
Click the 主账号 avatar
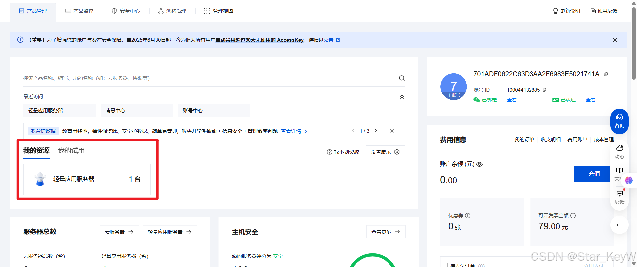(x=454, y=87)
